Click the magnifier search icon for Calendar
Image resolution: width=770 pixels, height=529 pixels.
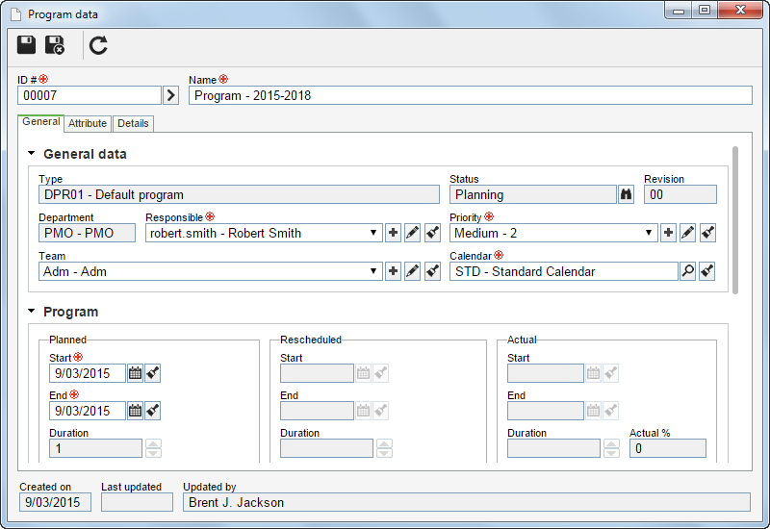click(687, 271)
